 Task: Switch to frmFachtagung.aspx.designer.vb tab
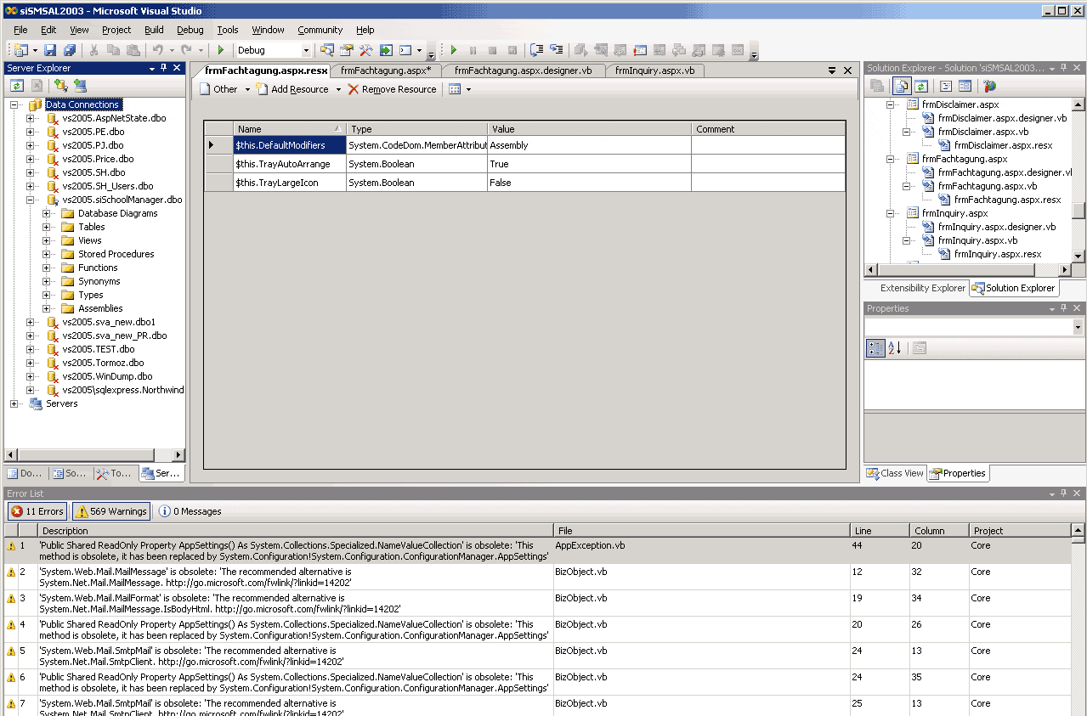point(524,70)
